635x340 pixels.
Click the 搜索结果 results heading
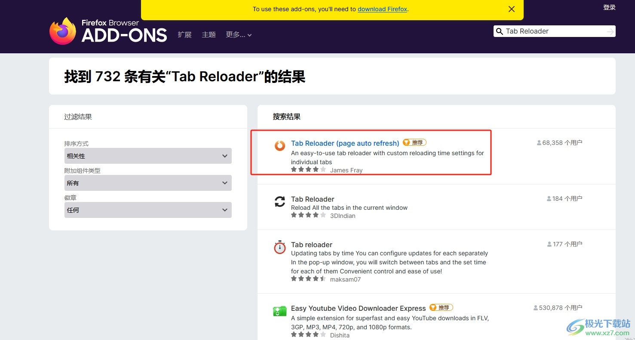(287, 116)
